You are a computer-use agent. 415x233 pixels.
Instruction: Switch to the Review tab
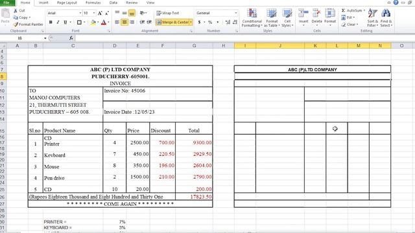[x=132, y=3]
